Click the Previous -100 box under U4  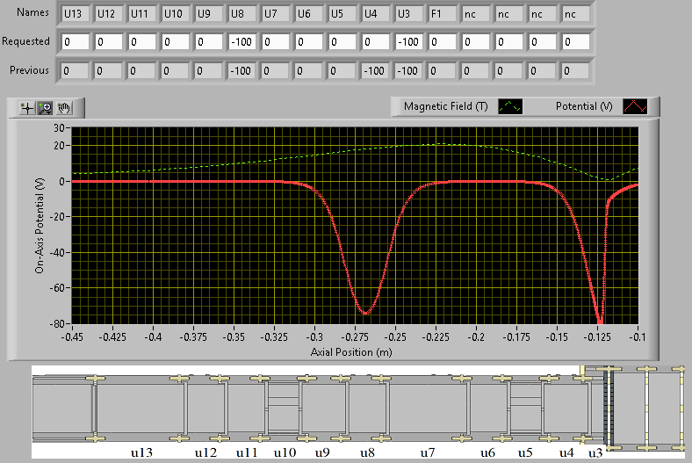pos(376,71)
